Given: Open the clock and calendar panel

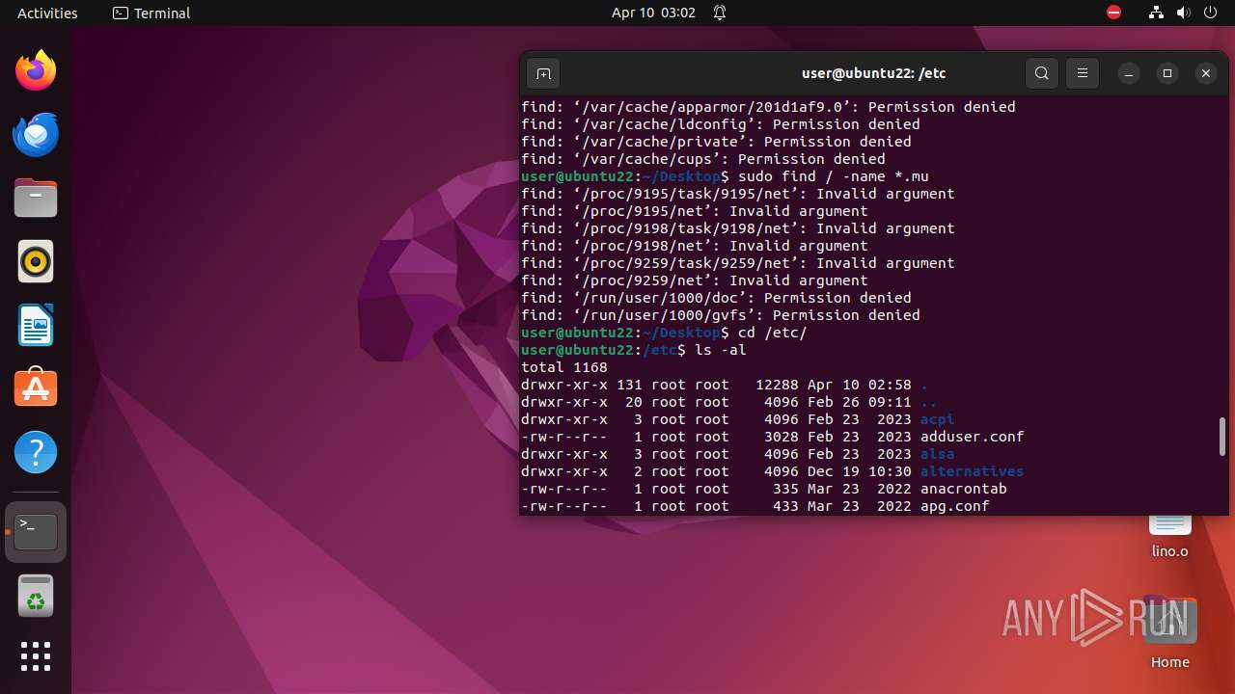Looking at the screenshot, I should click(x=653, y=13).
